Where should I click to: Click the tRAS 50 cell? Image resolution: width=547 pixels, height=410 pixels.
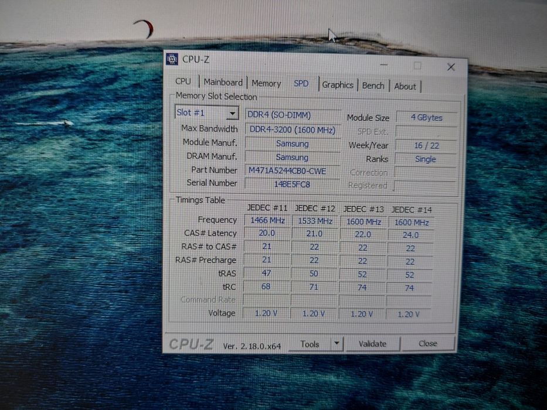[x=314, y=274]
